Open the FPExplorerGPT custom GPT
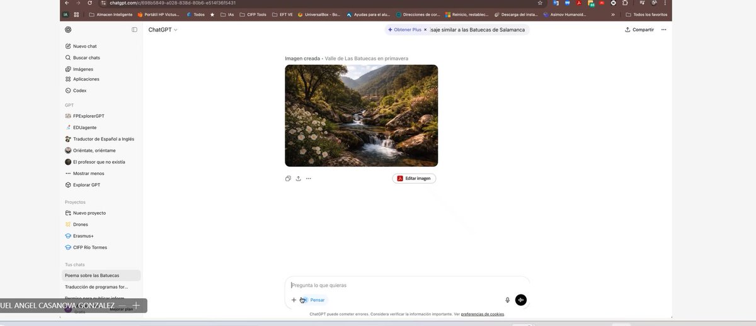The width and height of the screenshot is (756, 326). click(88, 116)
